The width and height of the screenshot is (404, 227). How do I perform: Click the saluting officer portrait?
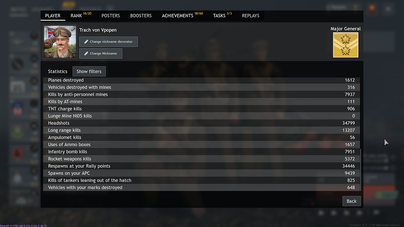click(60, 42)
